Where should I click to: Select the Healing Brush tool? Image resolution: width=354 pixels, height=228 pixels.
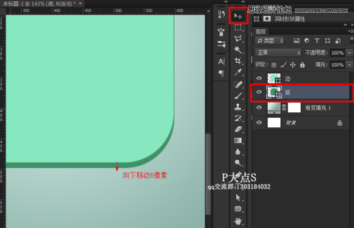coord(238,85)
